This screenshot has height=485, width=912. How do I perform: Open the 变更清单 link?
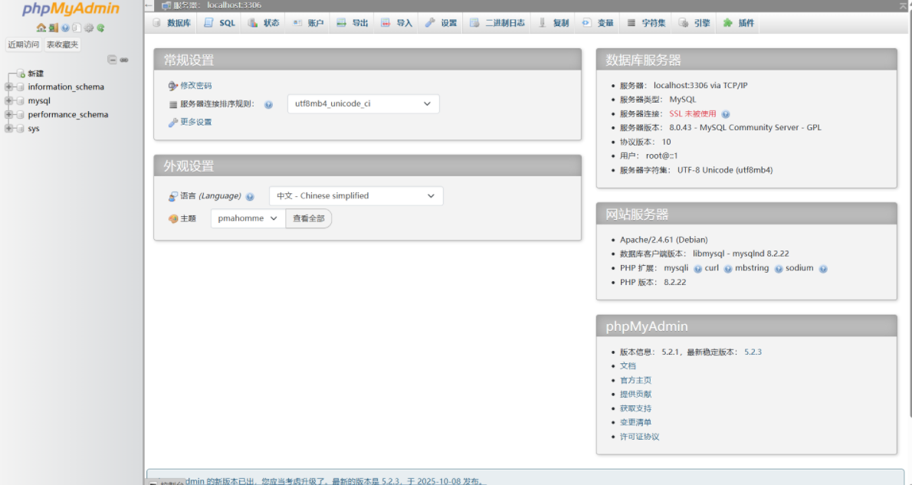tap(635, 423)
